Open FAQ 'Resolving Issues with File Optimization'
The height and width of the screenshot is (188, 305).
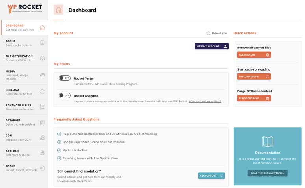[90, 158]
